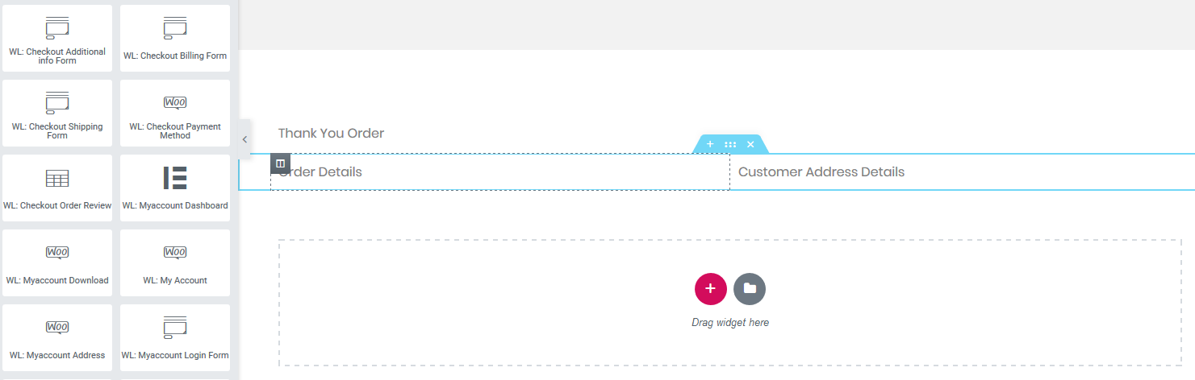The width and height of the screenshot is (1195, 380).
Task: Click the edit section dots handle
Action: (x=730, y=144)
